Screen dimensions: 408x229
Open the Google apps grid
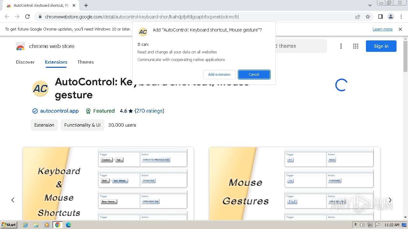(356, 46)
